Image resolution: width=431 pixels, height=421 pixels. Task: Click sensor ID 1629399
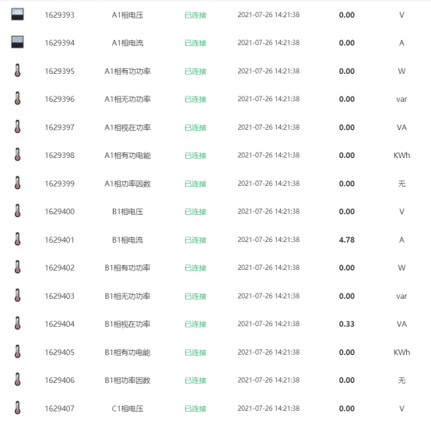pyautogui.click(x=60, y=184)
